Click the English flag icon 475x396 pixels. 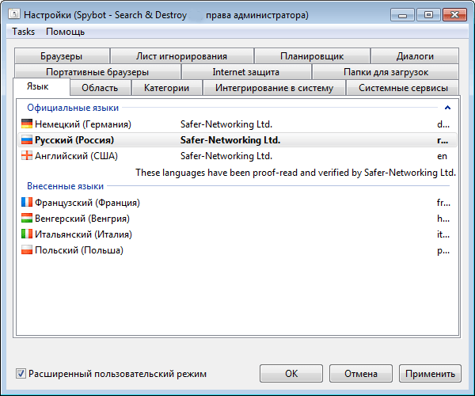coord(27,155)
